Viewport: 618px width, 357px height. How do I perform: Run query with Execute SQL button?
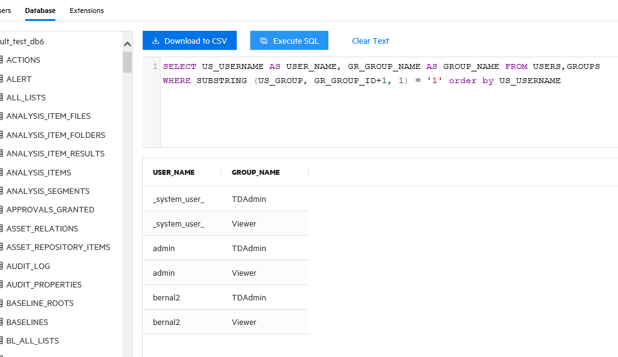(289, 41)
